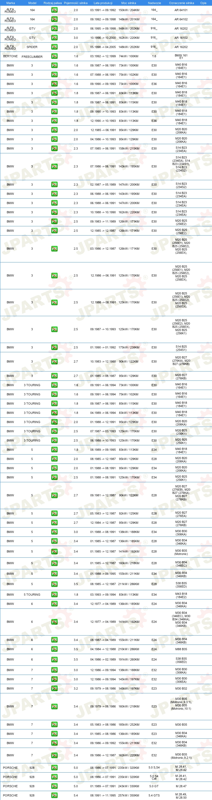Screen dimensions: 212x800
Task: Click the Oznaczenie silnika column header
Action: point(181,3)
